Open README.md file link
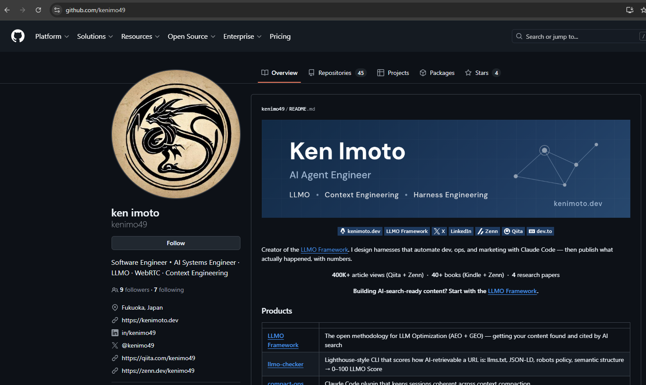 [302, 109]
